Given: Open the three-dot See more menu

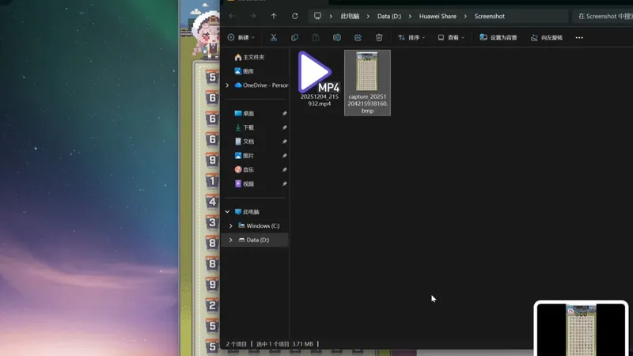Looking at the screenshot, I should click(x=579, y=37).
